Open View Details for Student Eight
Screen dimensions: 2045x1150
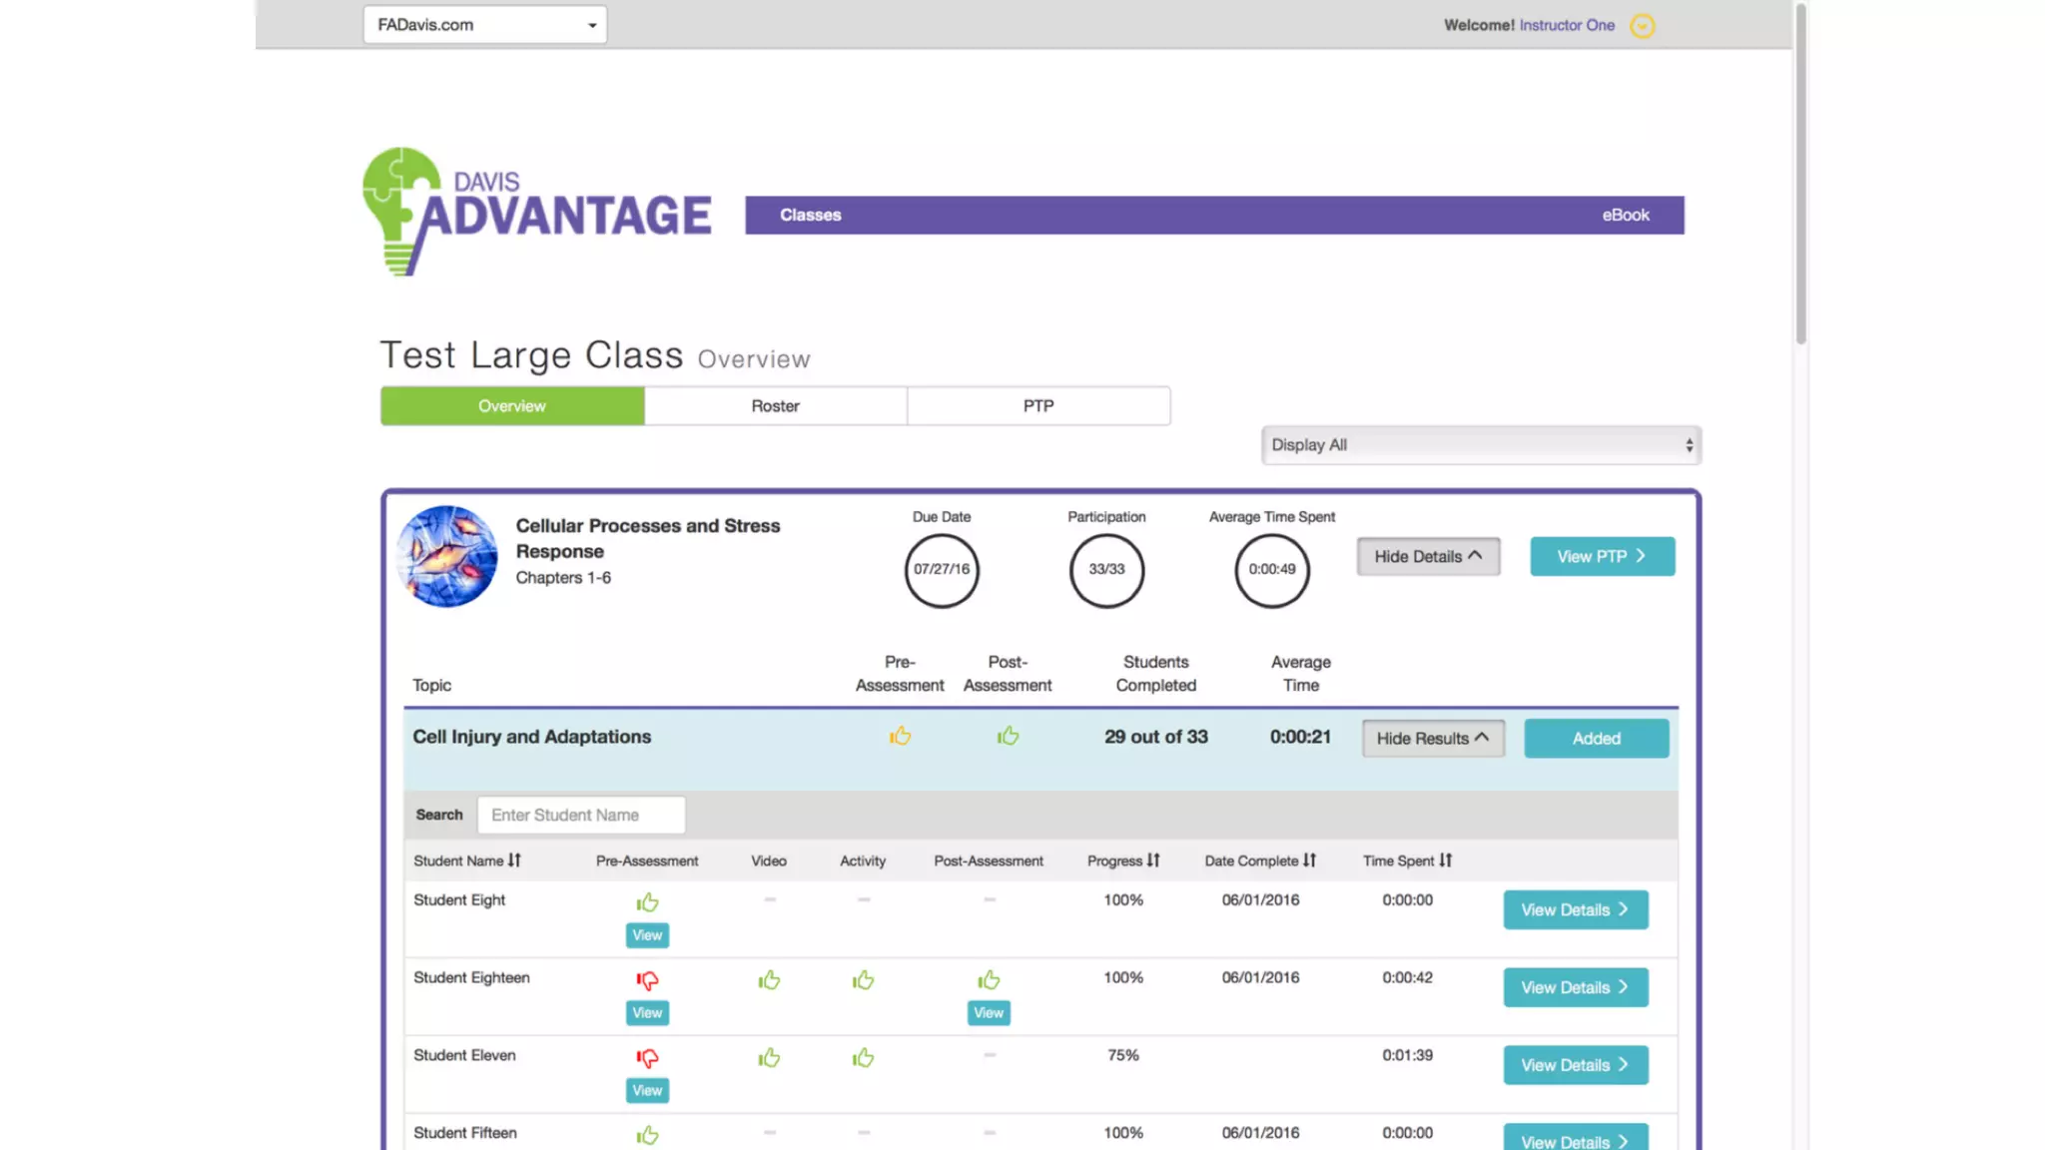tap(1575, 910)
